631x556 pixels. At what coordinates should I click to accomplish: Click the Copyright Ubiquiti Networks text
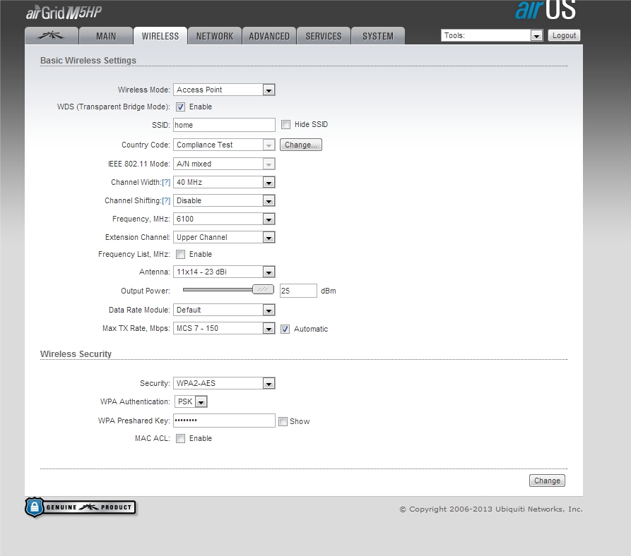click(491, 509)
